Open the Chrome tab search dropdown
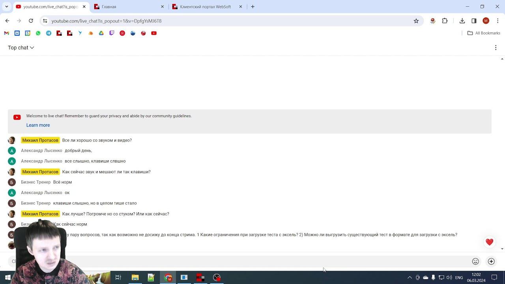505x284 pixels. pyautogui.click(x=6, y=7)
